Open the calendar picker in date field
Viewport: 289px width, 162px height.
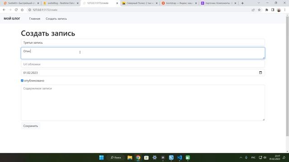point(261,72)
